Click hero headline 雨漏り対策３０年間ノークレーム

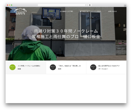click(66, 31)
